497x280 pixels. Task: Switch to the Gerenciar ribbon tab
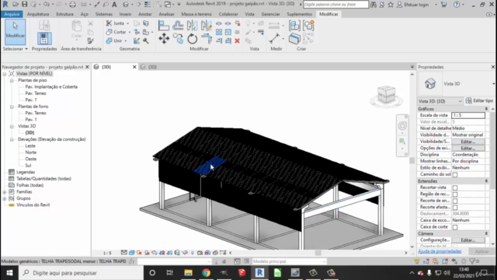[270, 14]
